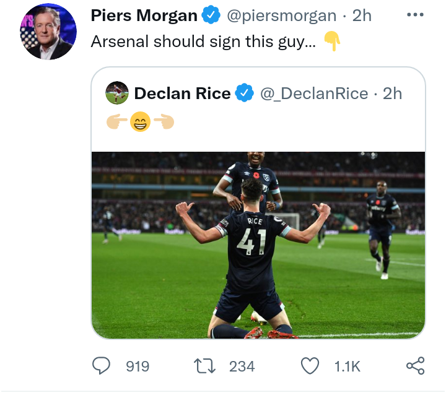Click the retweet arrows icon
Image resolution: width=446 pixels, height=400 pixels.
(x=204, y=366)
